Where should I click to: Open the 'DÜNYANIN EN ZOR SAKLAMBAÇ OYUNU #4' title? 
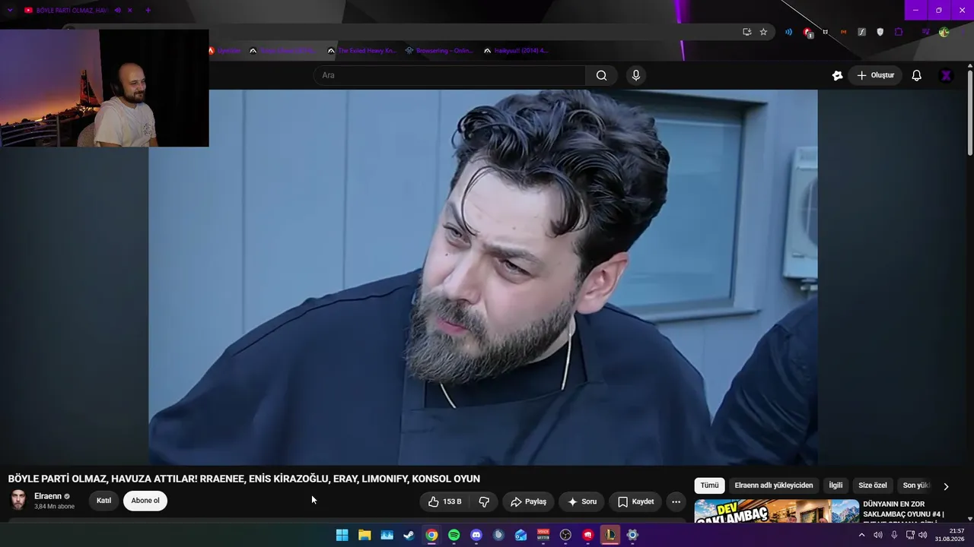[904, 511]
